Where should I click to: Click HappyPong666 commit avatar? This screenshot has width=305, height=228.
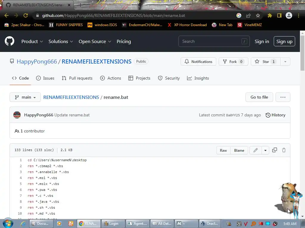click(17, 115)
